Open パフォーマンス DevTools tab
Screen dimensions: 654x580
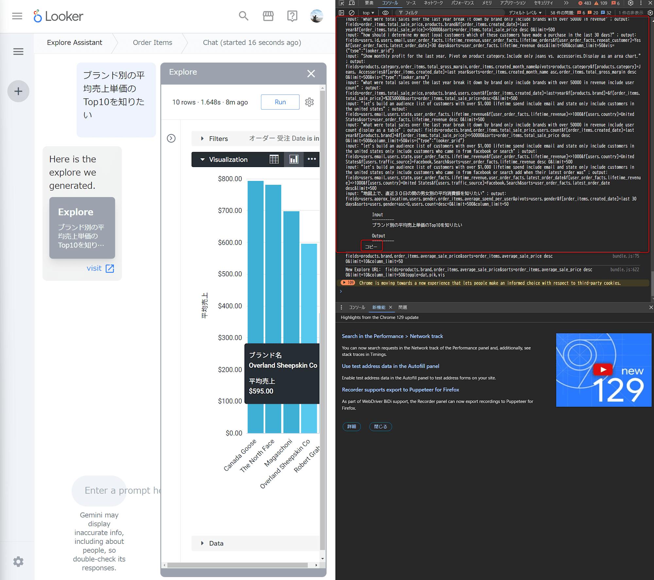[462, 3]
